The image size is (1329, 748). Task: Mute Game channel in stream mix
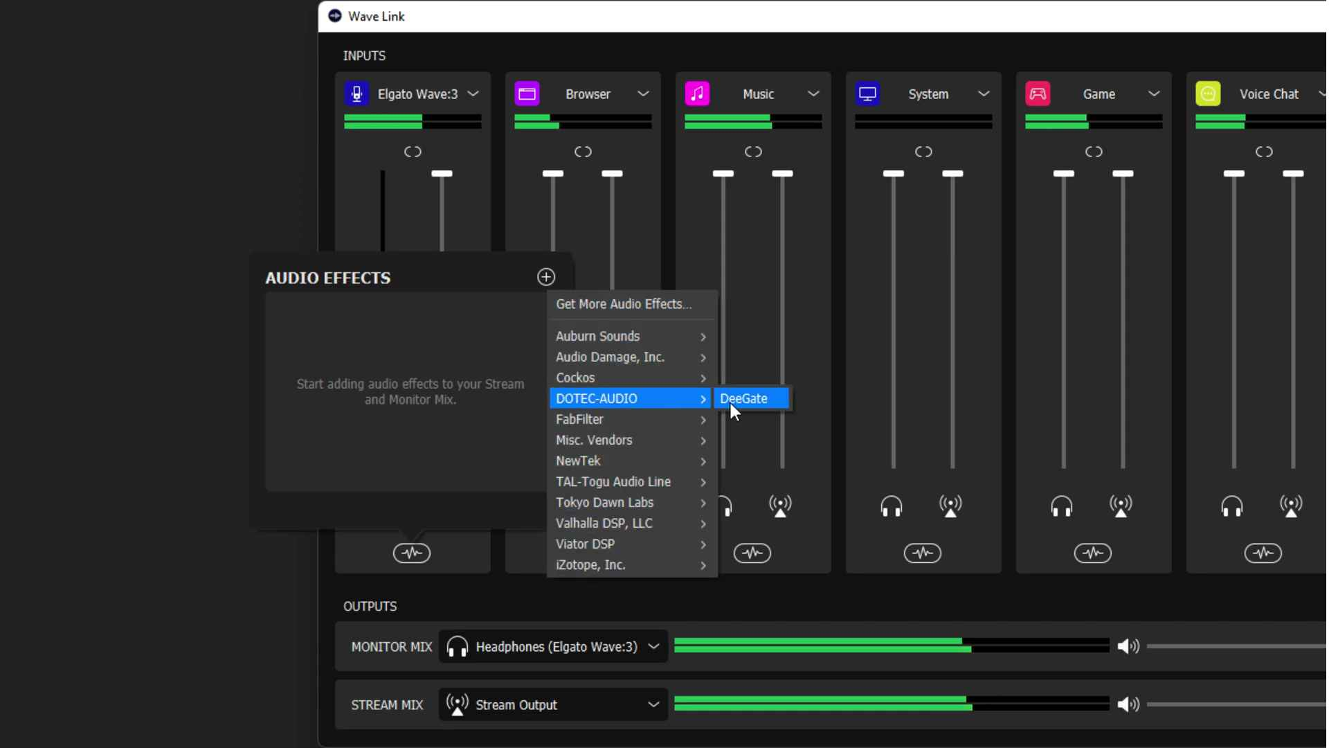coord(1121,506)
